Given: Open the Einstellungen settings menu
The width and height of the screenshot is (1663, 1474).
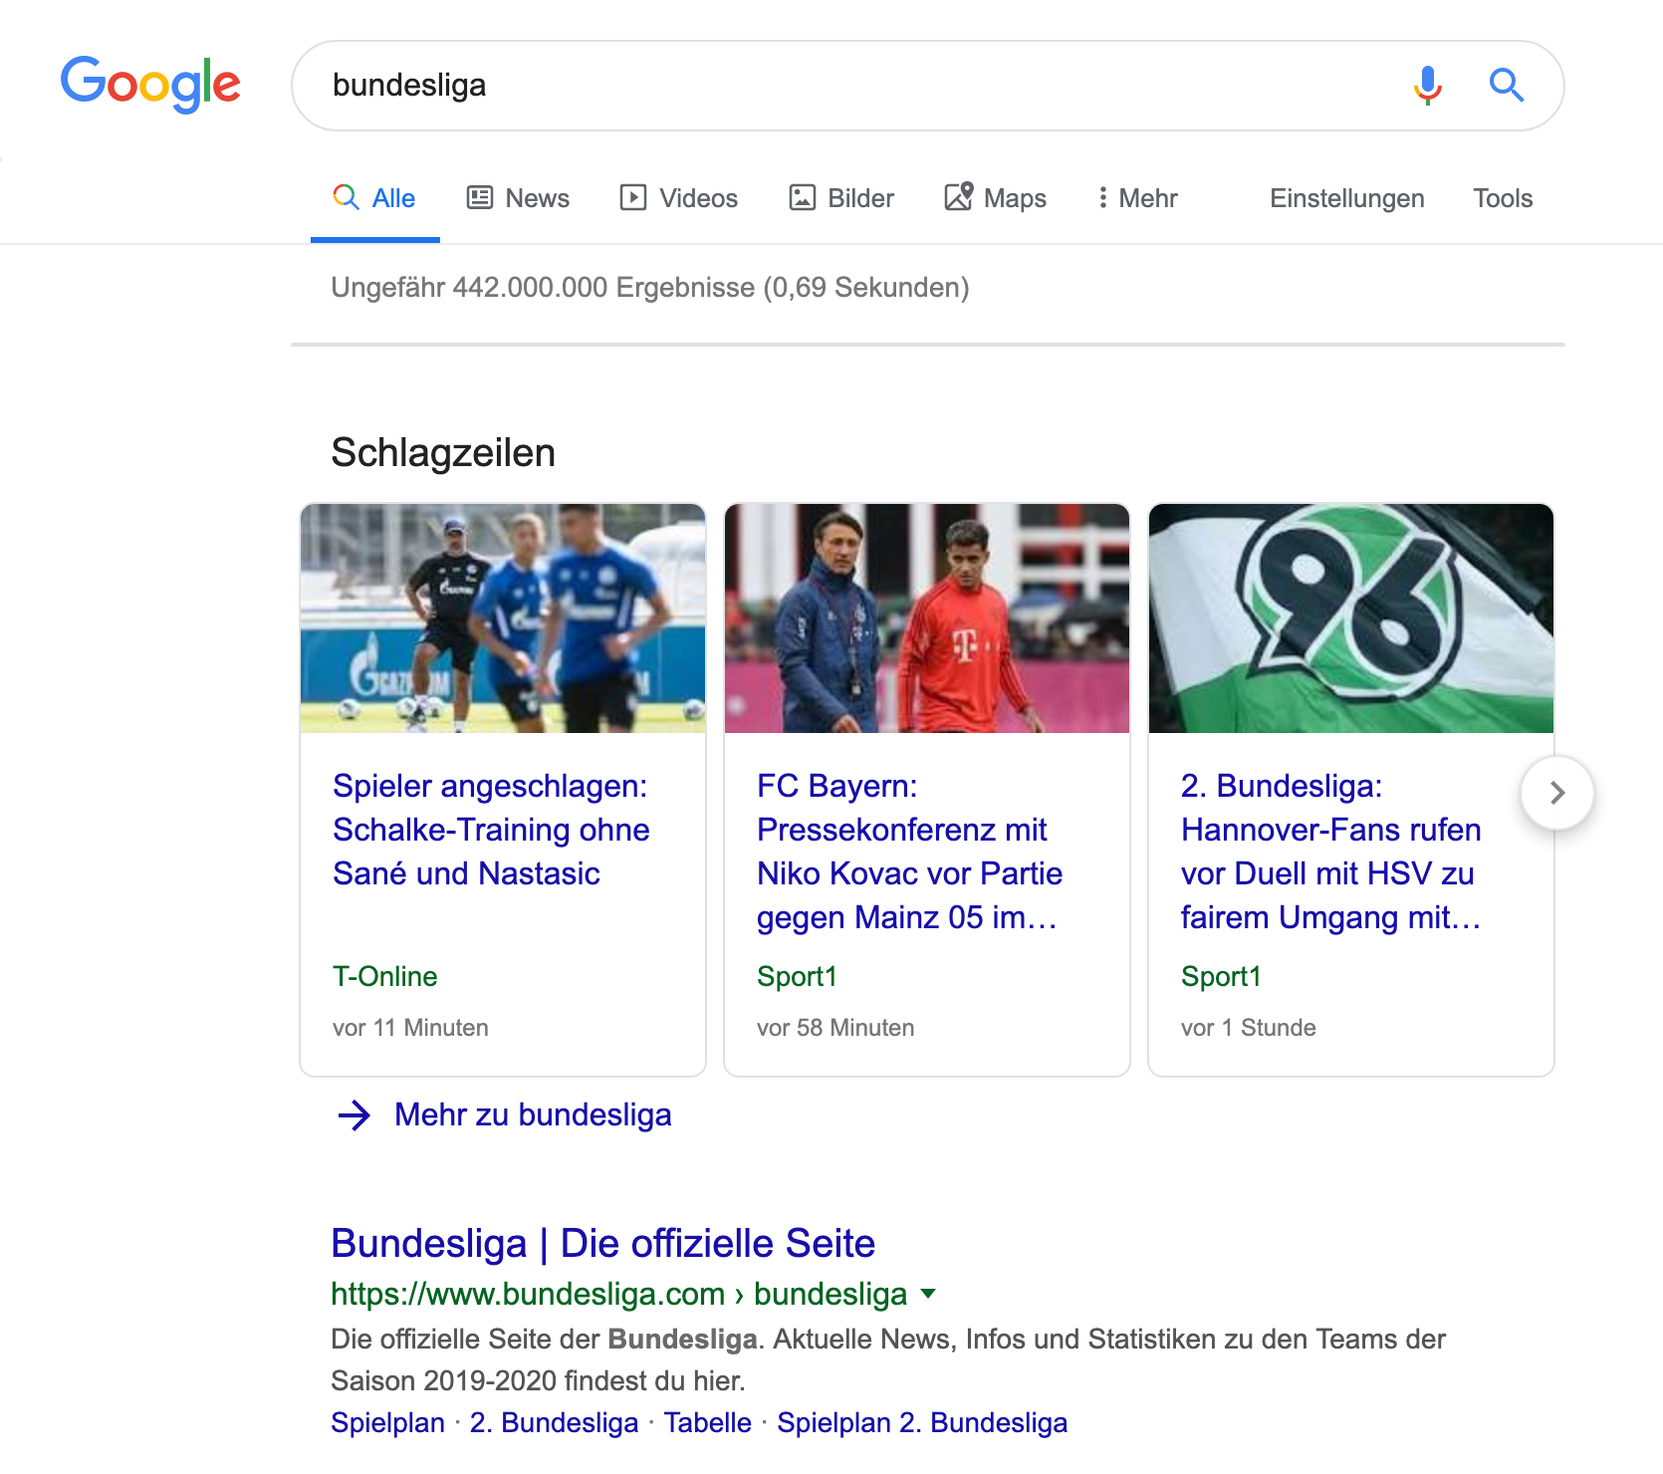Looking at the screenshot, I should point(1346,198).
